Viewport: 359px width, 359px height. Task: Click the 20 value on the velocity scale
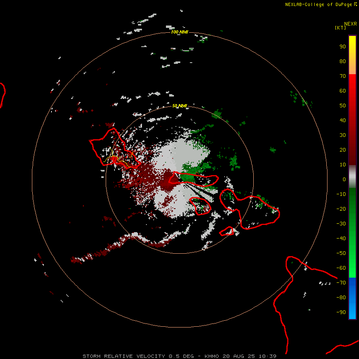343,150
